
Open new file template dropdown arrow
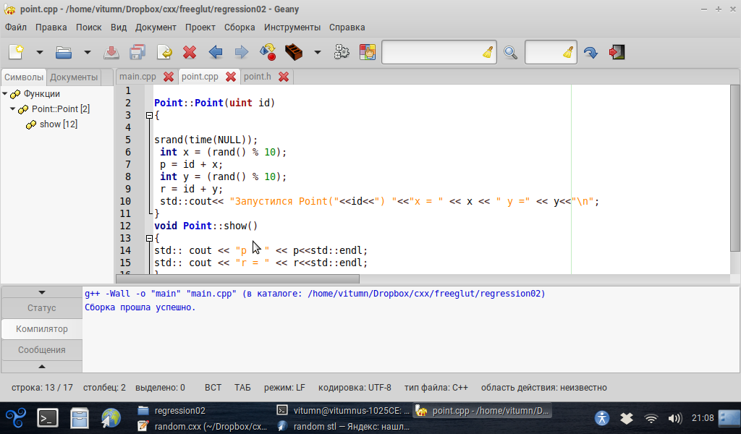[x=40, y=52]
